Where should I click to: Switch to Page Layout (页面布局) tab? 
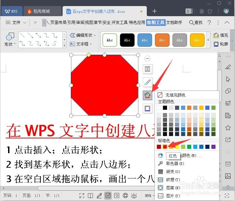[58, 23]
